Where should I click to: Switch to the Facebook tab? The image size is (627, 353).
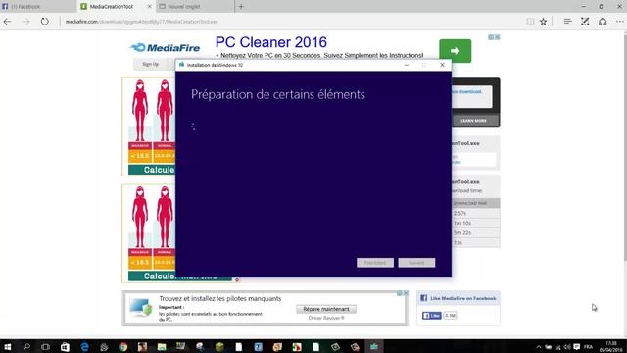click(x=38, y=7)
